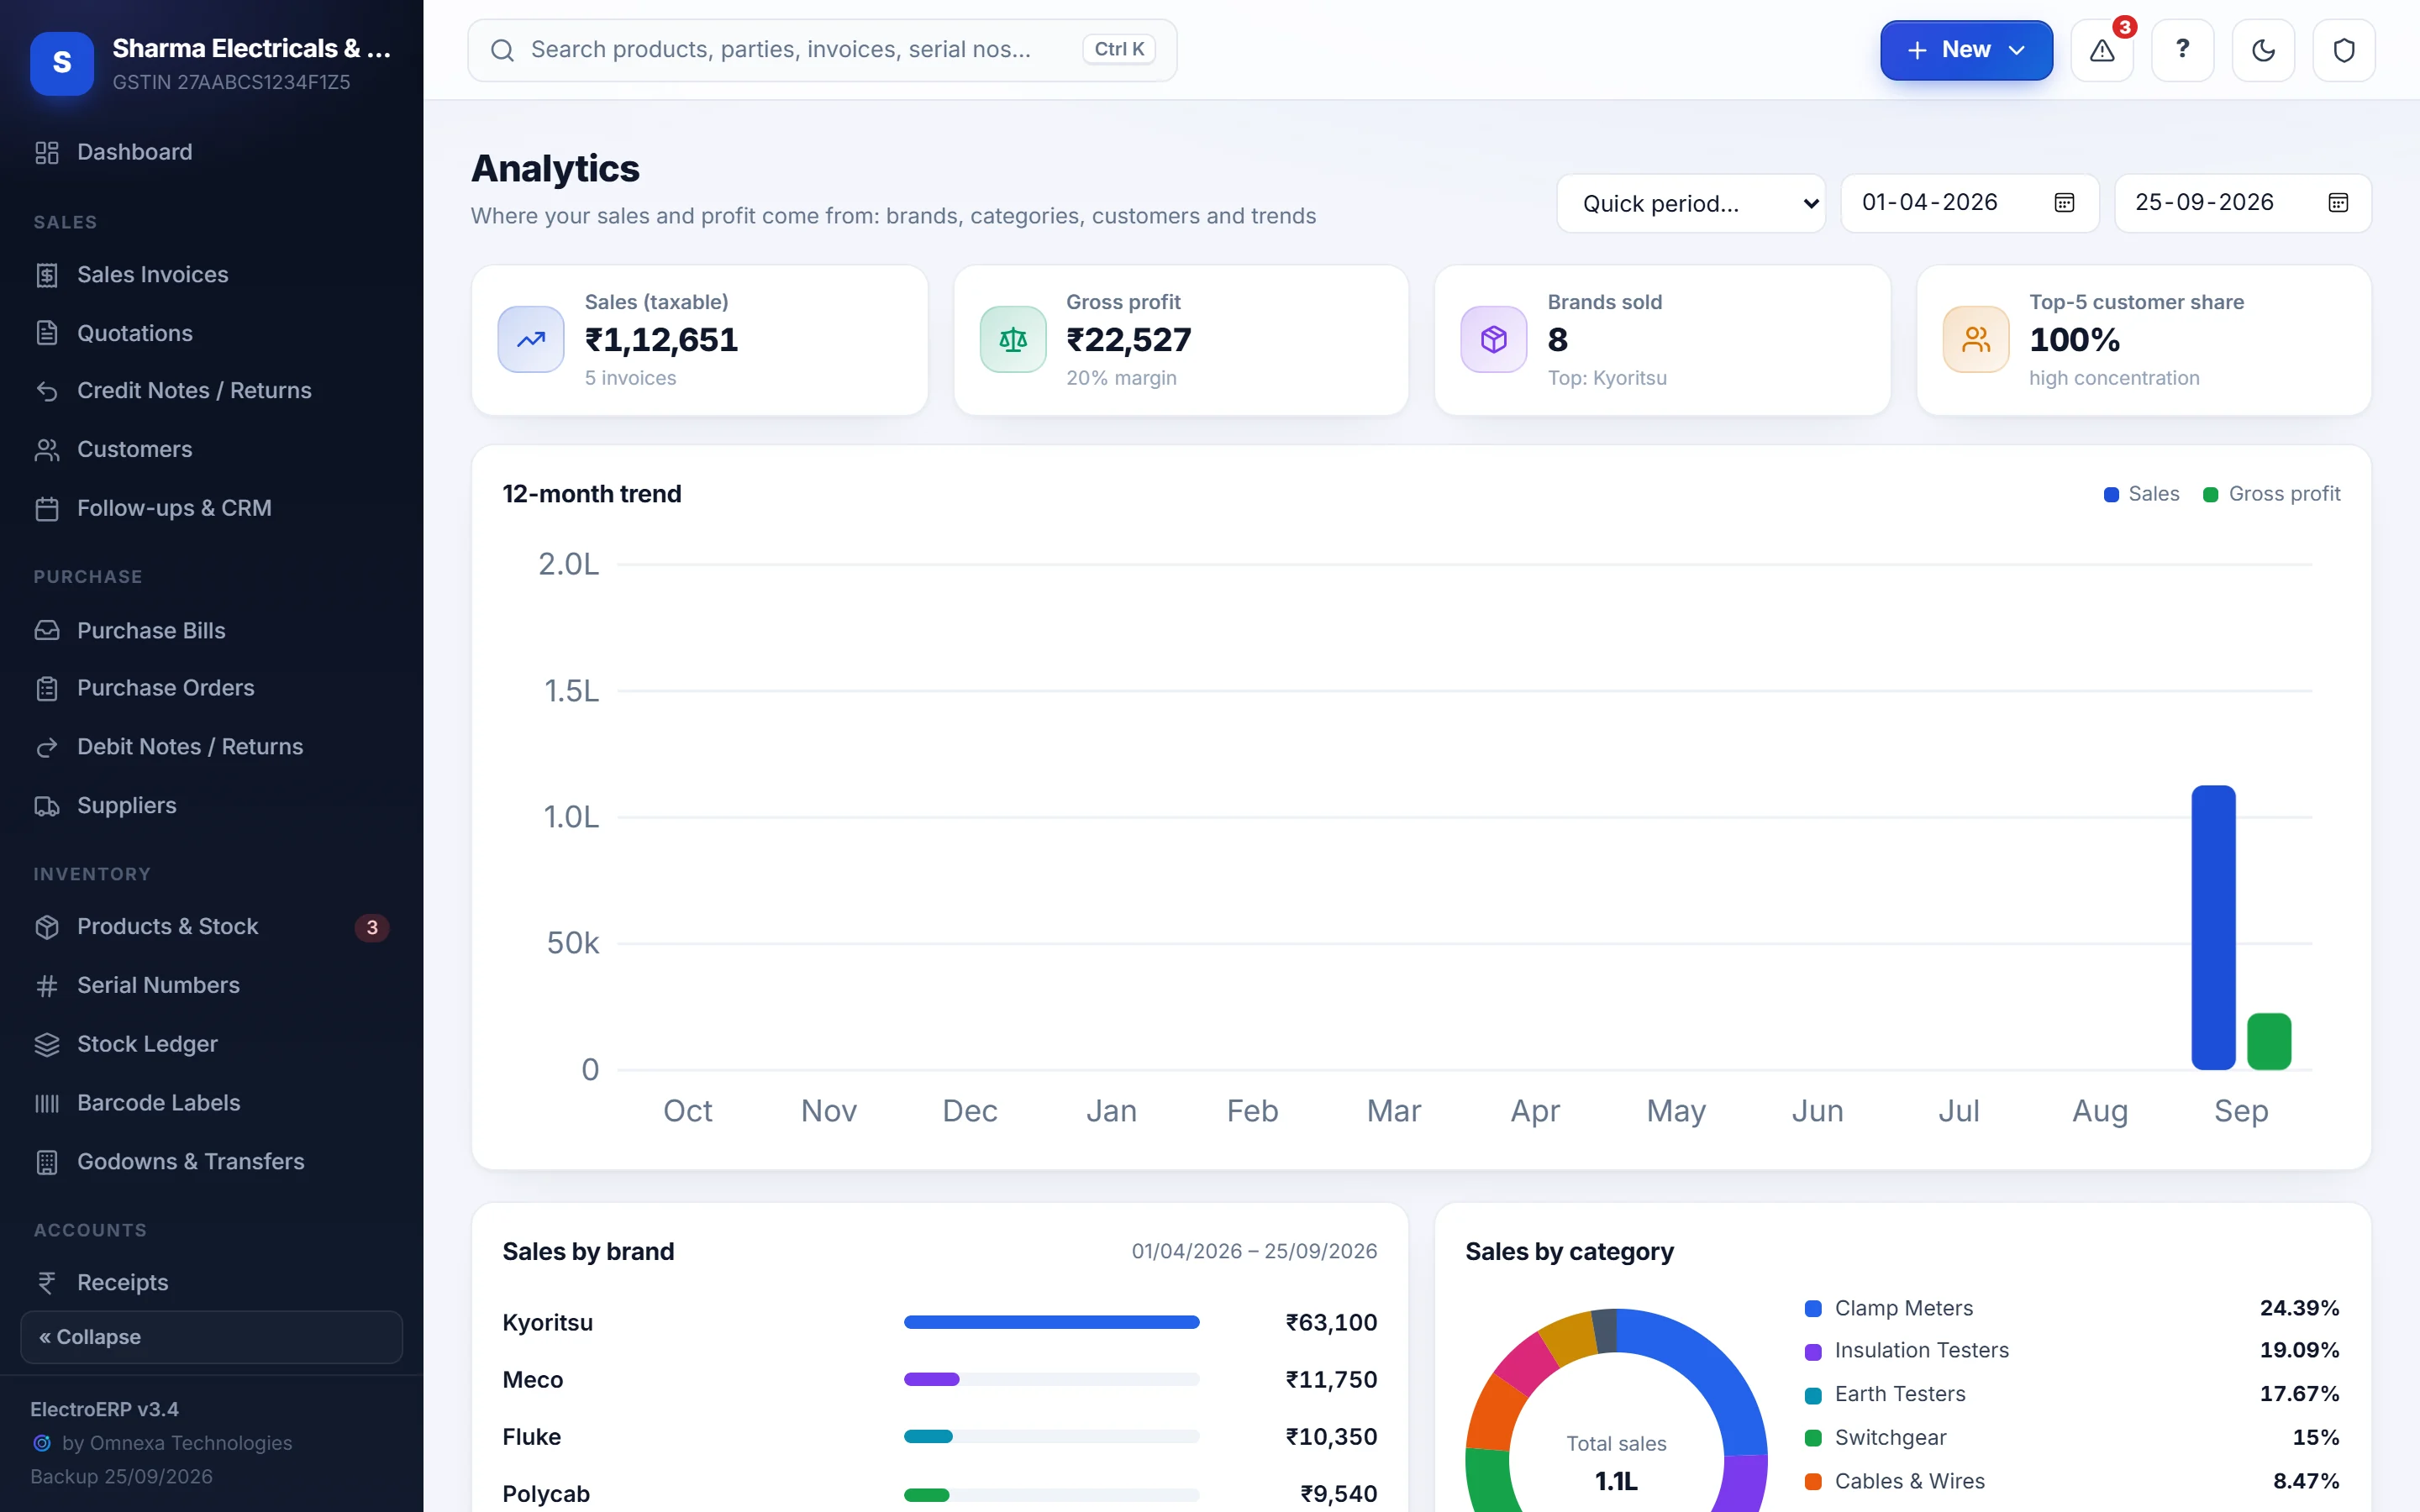This screenshot has height=1512, width=2420.
Task: Click the Insulation Testers purple legend swatch
Action: (1812, 1351)
